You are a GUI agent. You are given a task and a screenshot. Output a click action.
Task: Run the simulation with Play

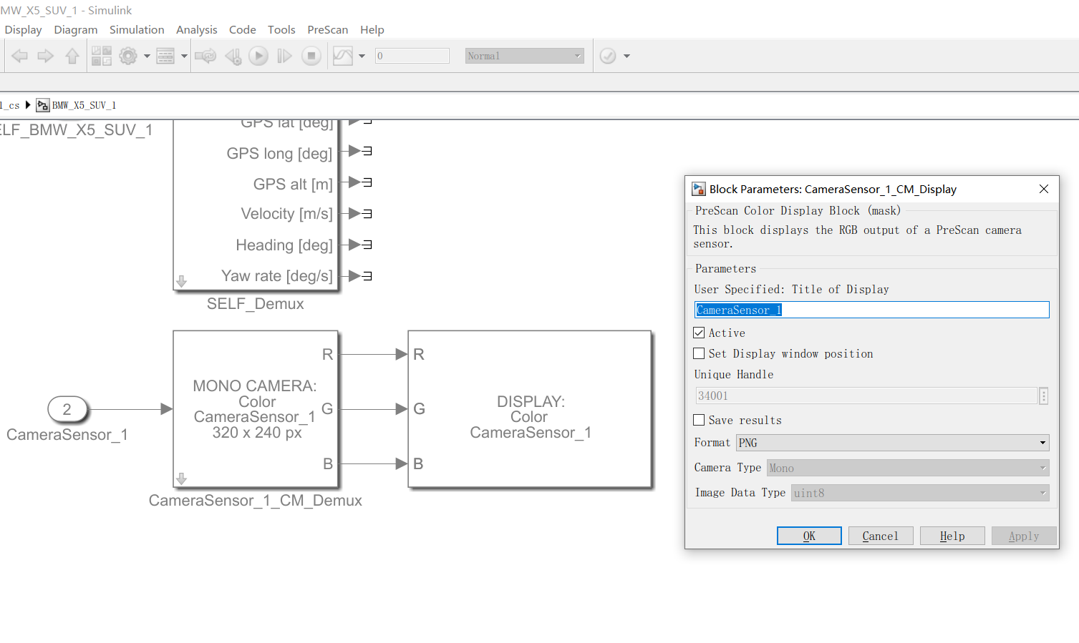pos(258,56)
